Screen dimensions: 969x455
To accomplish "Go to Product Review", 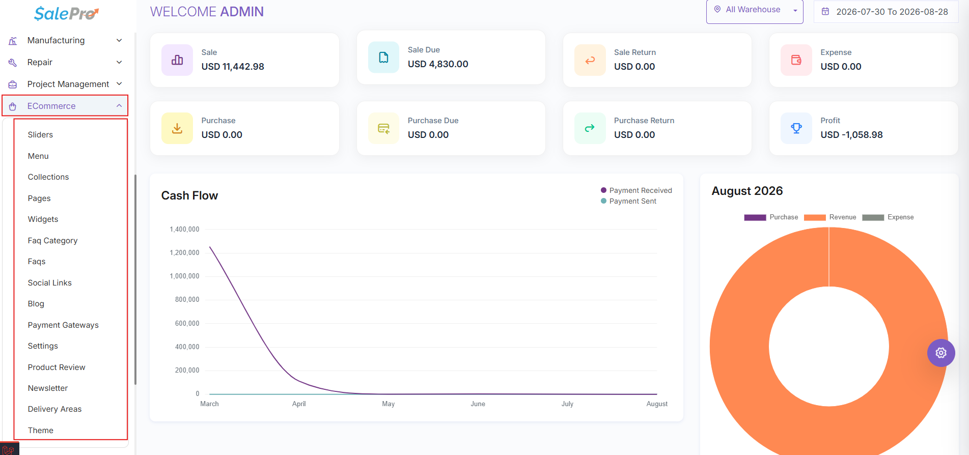I will [x=57, y=367].
